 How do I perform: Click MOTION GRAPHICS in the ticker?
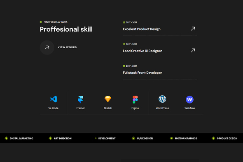186,139
